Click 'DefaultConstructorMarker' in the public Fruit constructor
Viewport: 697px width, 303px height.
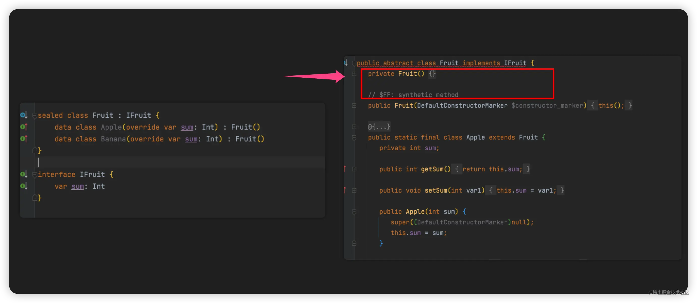point(462,106)
